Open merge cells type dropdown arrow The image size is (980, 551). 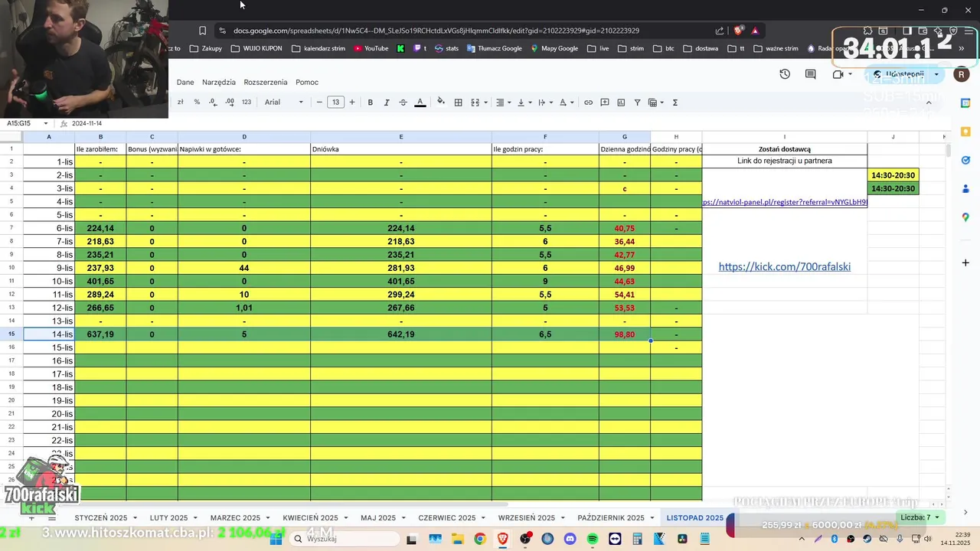click(485, 102)
